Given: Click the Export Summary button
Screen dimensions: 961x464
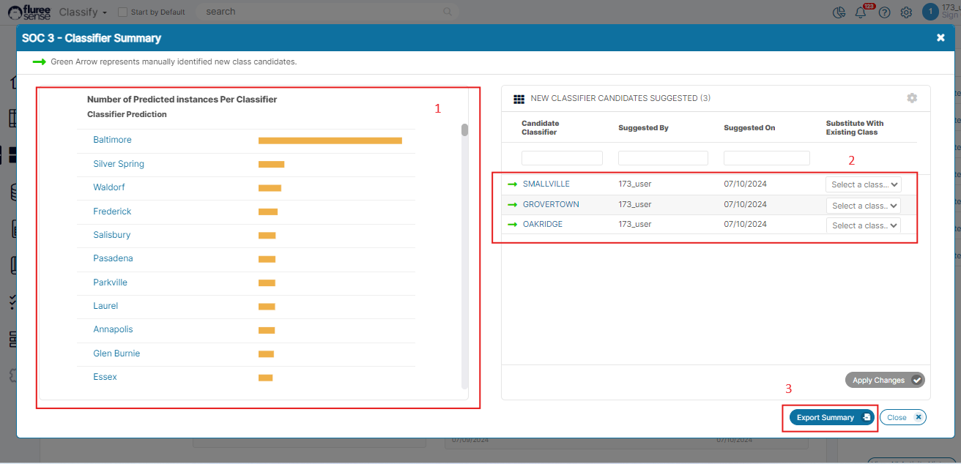Looking at the screenshot, I should pyautogui.click(x=831, y=417).
